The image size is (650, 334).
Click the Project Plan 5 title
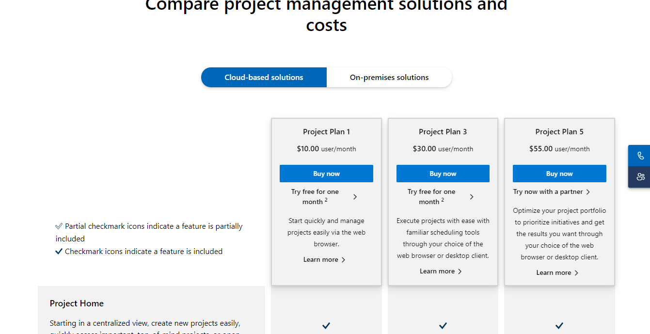click(559, 132)
